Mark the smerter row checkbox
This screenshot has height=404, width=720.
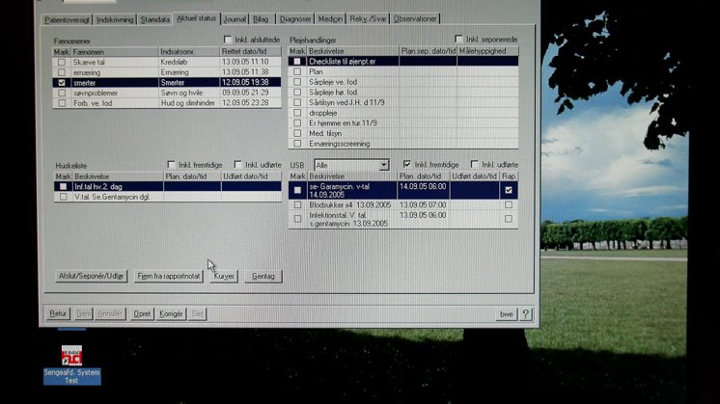[x=62, y=83]
